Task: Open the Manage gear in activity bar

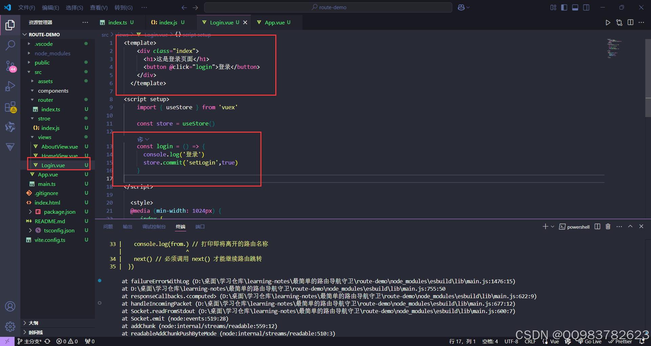Action: 10,327
